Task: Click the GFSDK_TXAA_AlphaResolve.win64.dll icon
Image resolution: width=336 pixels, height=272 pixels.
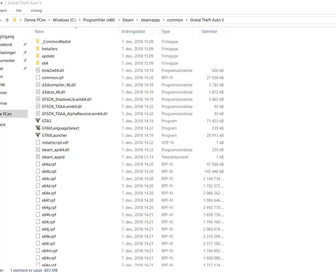Action: pos(38,113)
